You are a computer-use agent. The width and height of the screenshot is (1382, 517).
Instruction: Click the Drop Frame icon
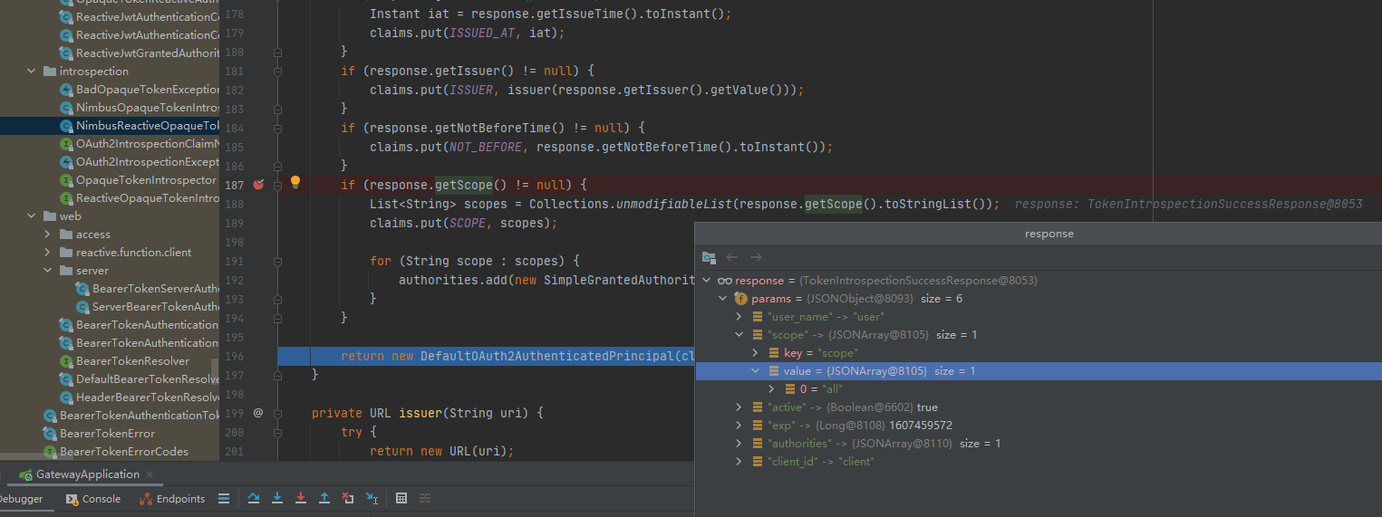pyautogui.click(x=348, y=499)
